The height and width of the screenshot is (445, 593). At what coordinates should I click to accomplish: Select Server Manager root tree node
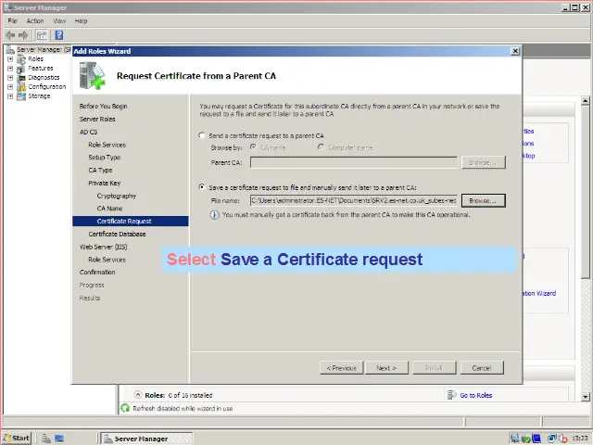coord(44,49)
